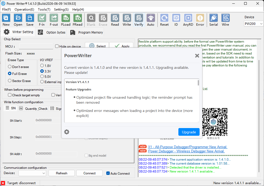Open the Quantity_Check sub-tab
This screenshot has height=186, width=264.
coord(33,108)
